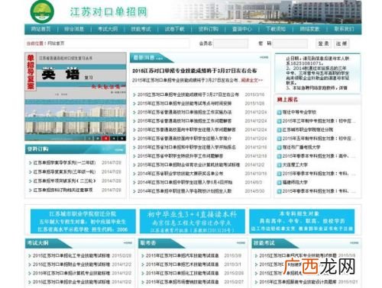
Task: Click the green circular site logo
Action: [x=42, y=11]
